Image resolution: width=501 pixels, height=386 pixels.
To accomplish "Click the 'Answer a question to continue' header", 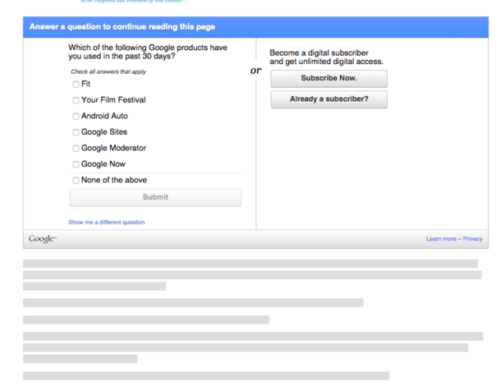I will click(122, 27).
